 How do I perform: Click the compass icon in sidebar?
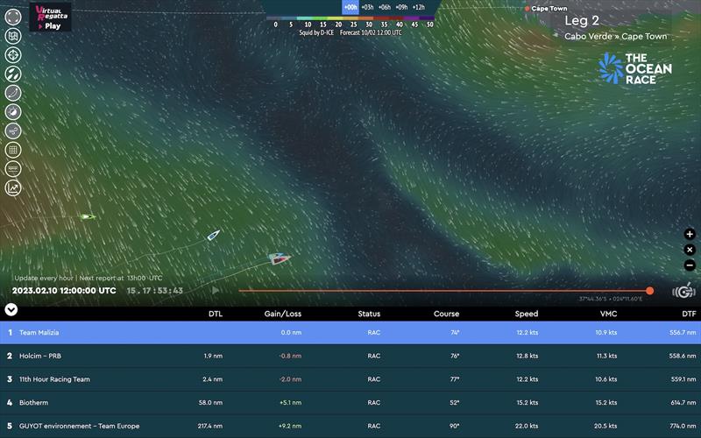click(x=13, y=112)
